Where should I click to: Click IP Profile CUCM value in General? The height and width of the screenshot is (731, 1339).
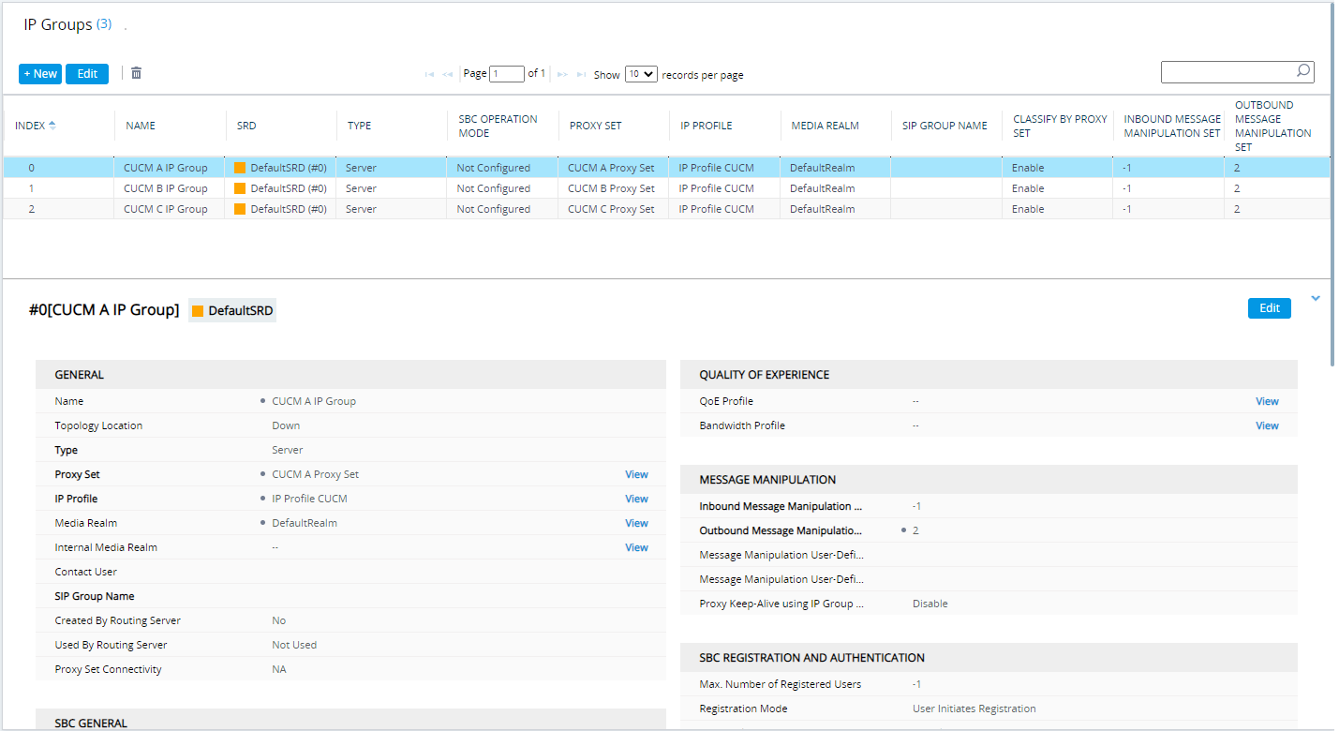coord(309,499)
